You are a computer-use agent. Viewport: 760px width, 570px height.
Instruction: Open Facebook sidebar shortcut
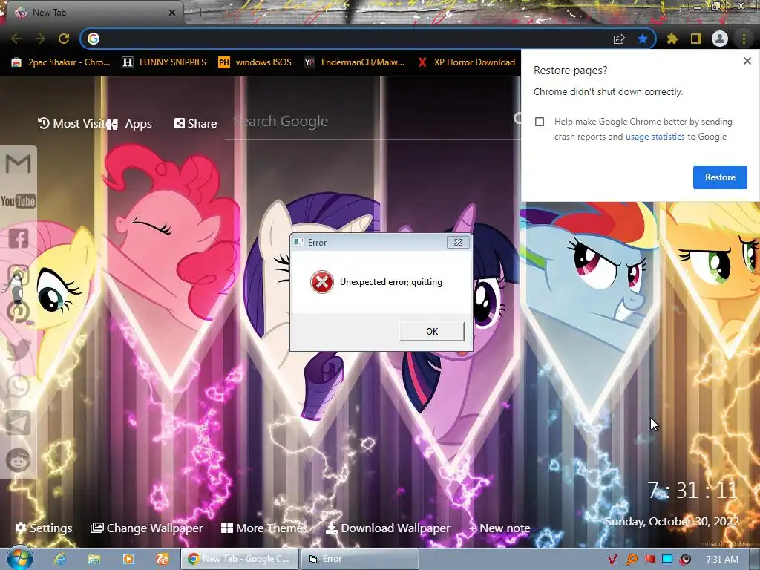click(x=18, y=238)
